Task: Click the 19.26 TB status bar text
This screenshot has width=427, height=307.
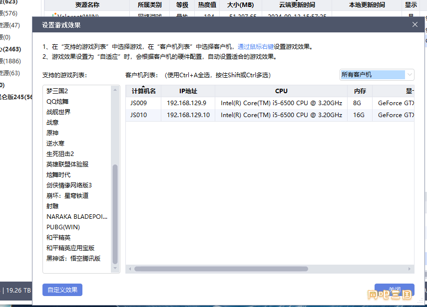Action: click(18, 291)
